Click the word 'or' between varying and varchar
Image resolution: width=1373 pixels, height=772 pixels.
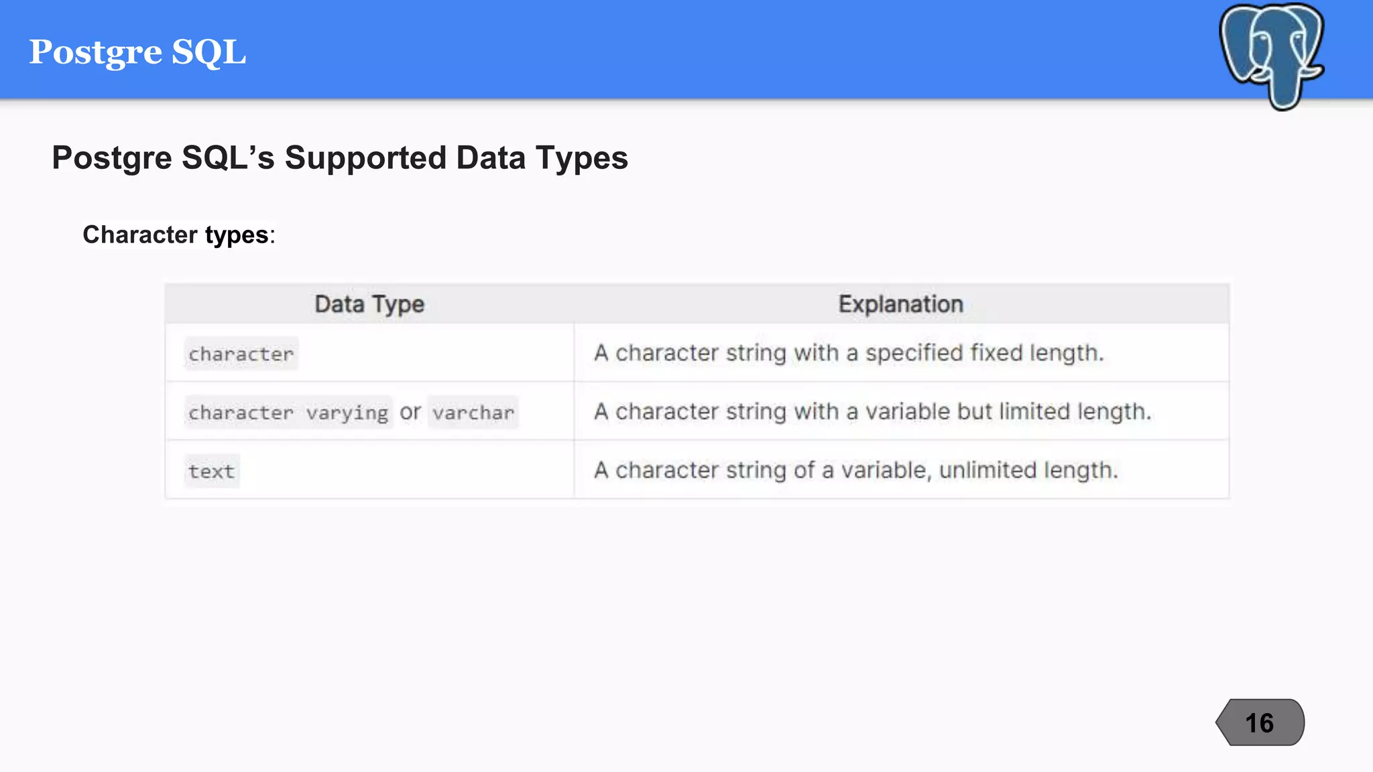pyautogui.click(x=410, y=412)
